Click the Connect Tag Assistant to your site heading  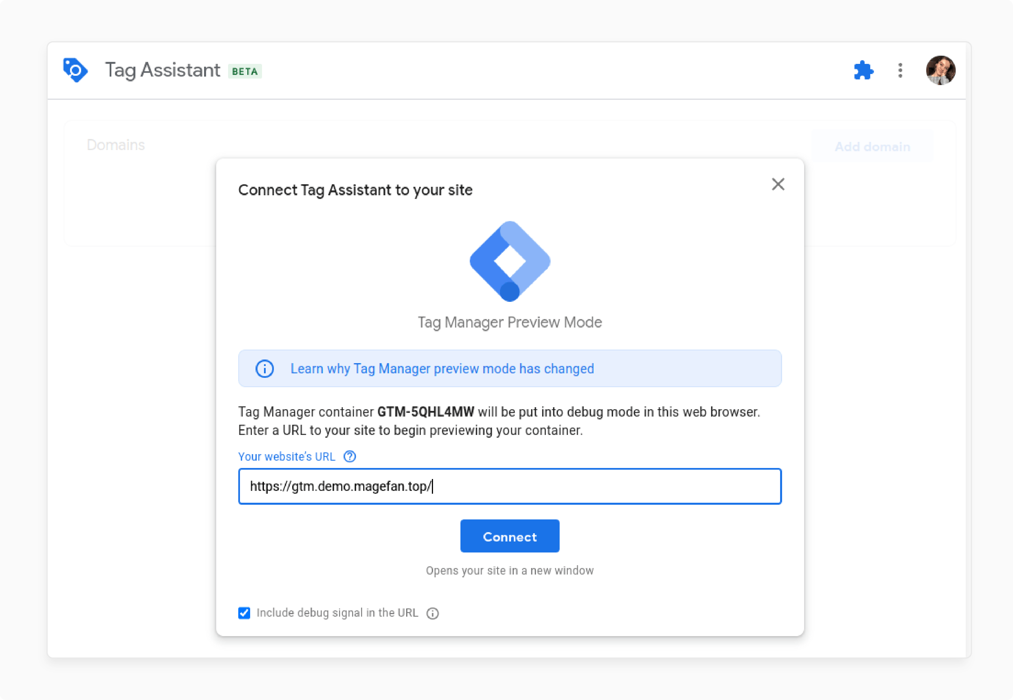point(355,190)
